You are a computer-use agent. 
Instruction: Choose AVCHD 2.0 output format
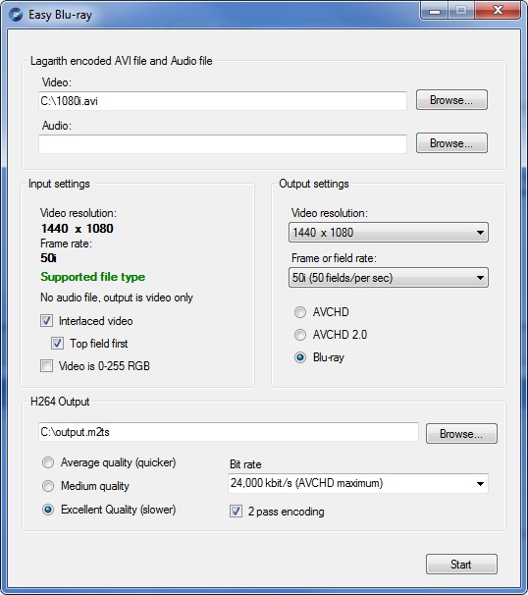[x=300, y=335]
